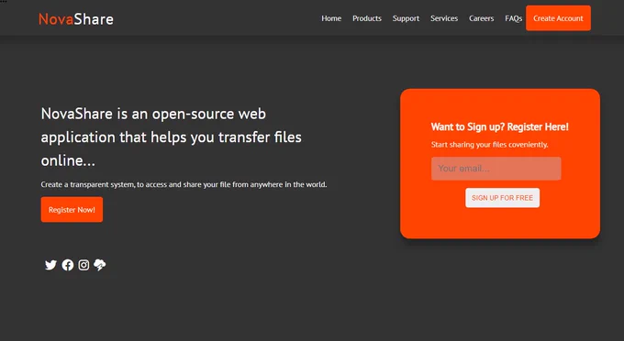Click the 'Create a transparent system' subtitle text
This screenshot has width=624, height=341.
pyautogui.click(x=184, y=184)
